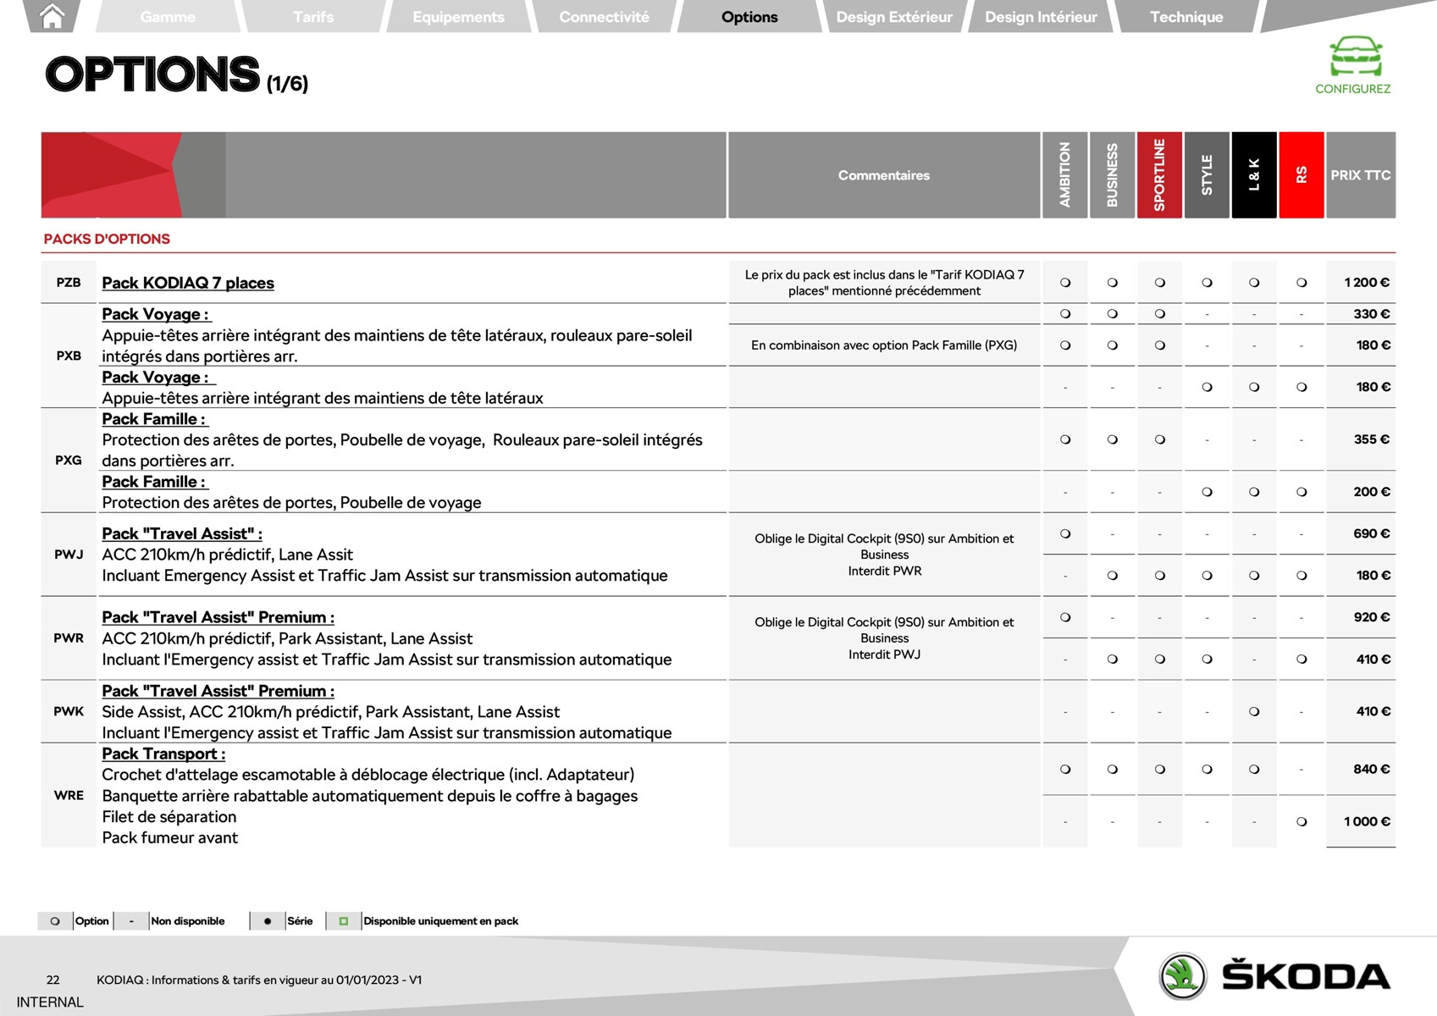Click the PZB option code
The image size is (1437, 1016).
[69, 283]
